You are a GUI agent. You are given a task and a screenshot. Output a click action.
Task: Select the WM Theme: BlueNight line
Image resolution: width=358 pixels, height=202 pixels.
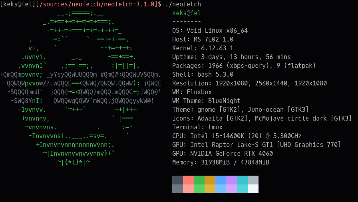point(206,101)
